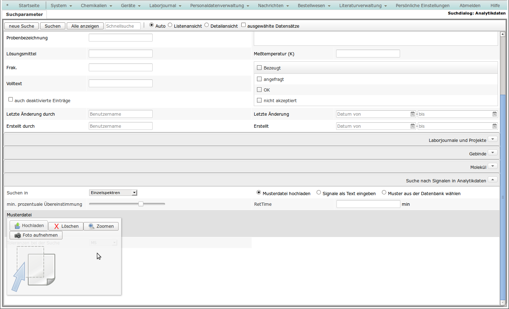Screen dimensions: 509x309
Task: Expand Laborjournale und Projekte section
Action: coord(492,139)
